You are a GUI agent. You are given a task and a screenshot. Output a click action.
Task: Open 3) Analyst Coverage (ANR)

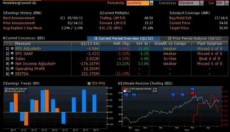(x=189, y=13)
